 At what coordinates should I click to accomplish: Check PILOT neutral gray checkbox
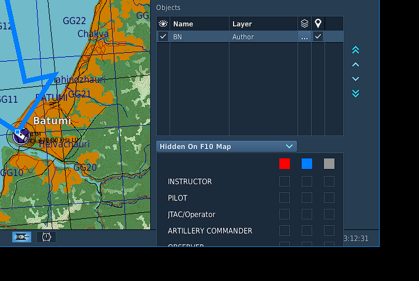[329, 198]
